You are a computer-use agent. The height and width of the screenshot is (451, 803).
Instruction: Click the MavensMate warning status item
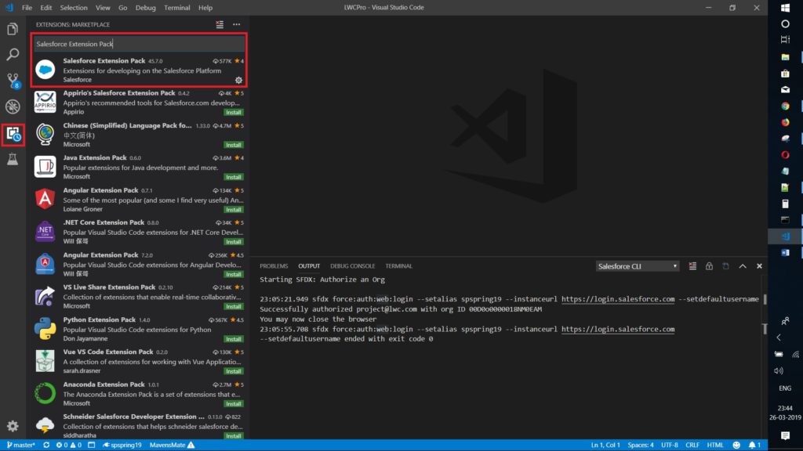[172, 445]
